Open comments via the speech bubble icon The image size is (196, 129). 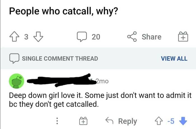(x=82, y=37)
